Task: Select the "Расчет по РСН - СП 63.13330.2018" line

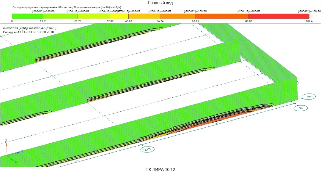Action: pyautogui.click(x=29, y=32)
